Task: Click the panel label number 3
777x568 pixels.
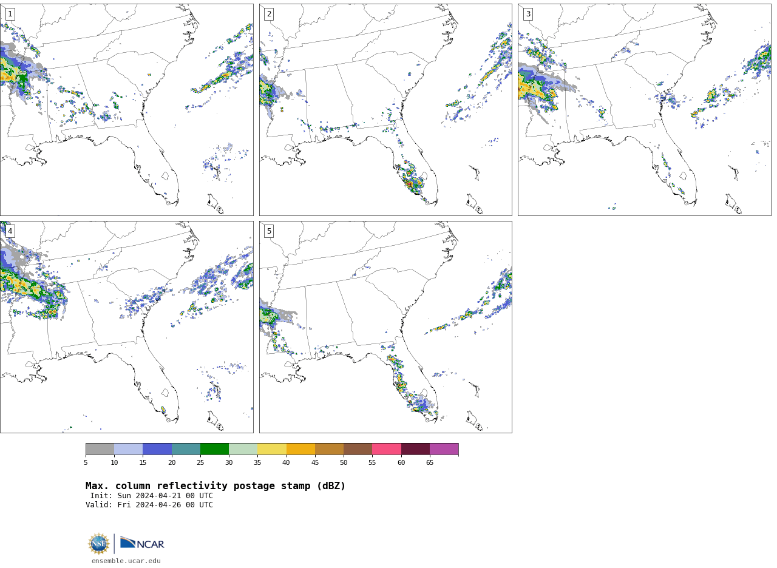Action: (x=528, y=14)
